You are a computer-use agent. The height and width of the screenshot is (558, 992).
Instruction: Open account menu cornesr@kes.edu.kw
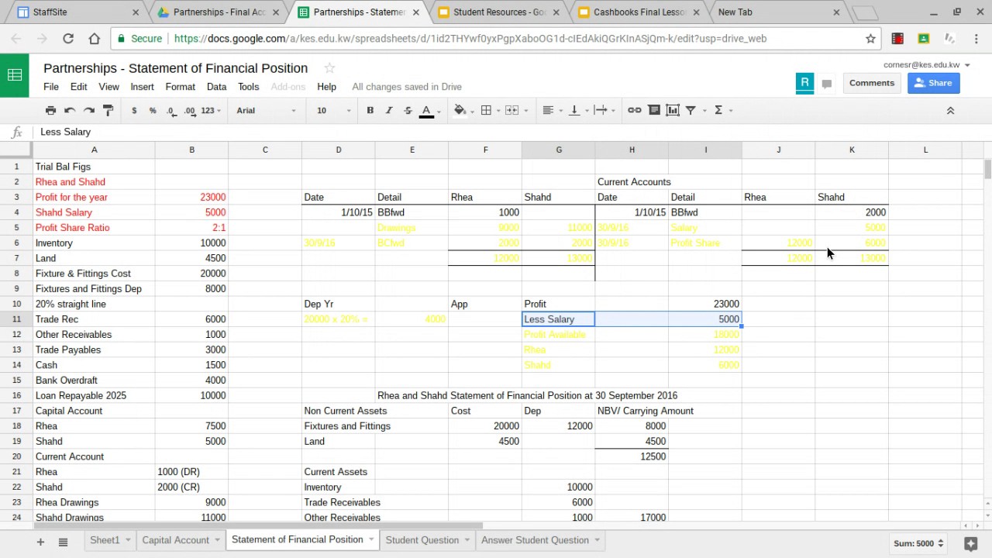(x=926, y=65)
